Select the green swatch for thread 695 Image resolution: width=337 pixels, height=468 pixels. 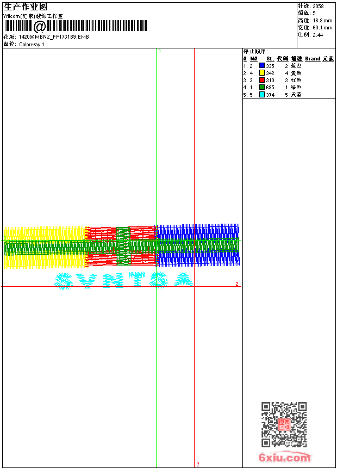(x=262, y=87)
